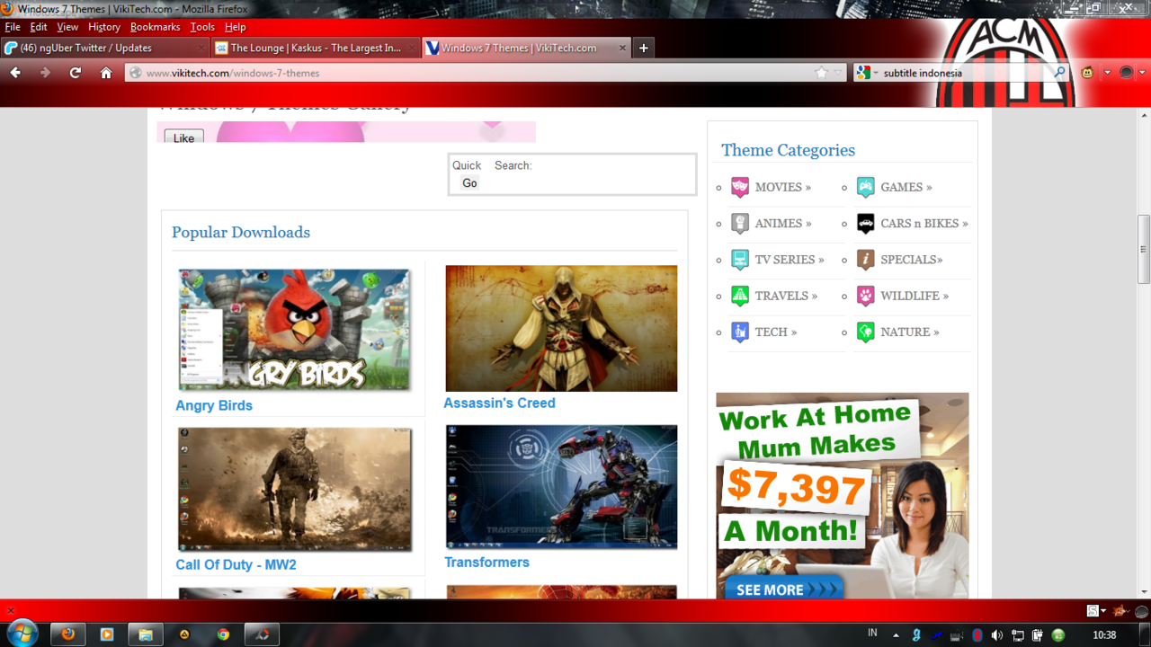Open the Edit menu
1151x647 pixels.
click(39, 27)
